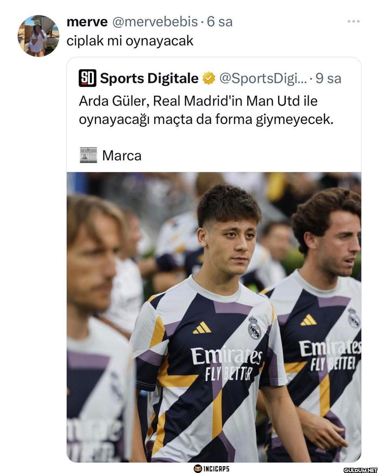Click the GULDUM.NET watermark

pyautogui.click(x=360, y=470)
